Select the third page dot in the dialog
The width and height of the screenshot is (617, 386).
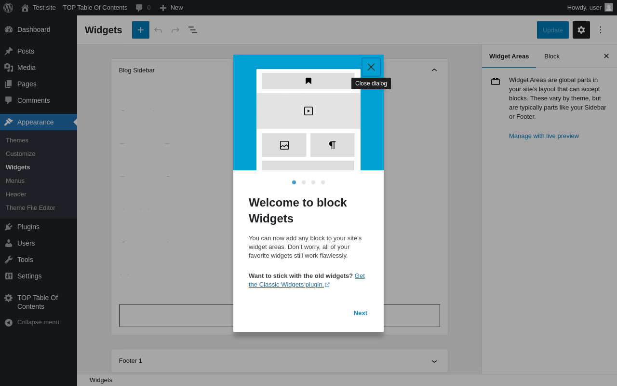click(313, 182)
